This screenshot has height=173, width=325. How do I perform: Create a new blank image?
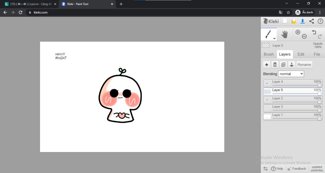pyautogui.click(x=285, y=21)
